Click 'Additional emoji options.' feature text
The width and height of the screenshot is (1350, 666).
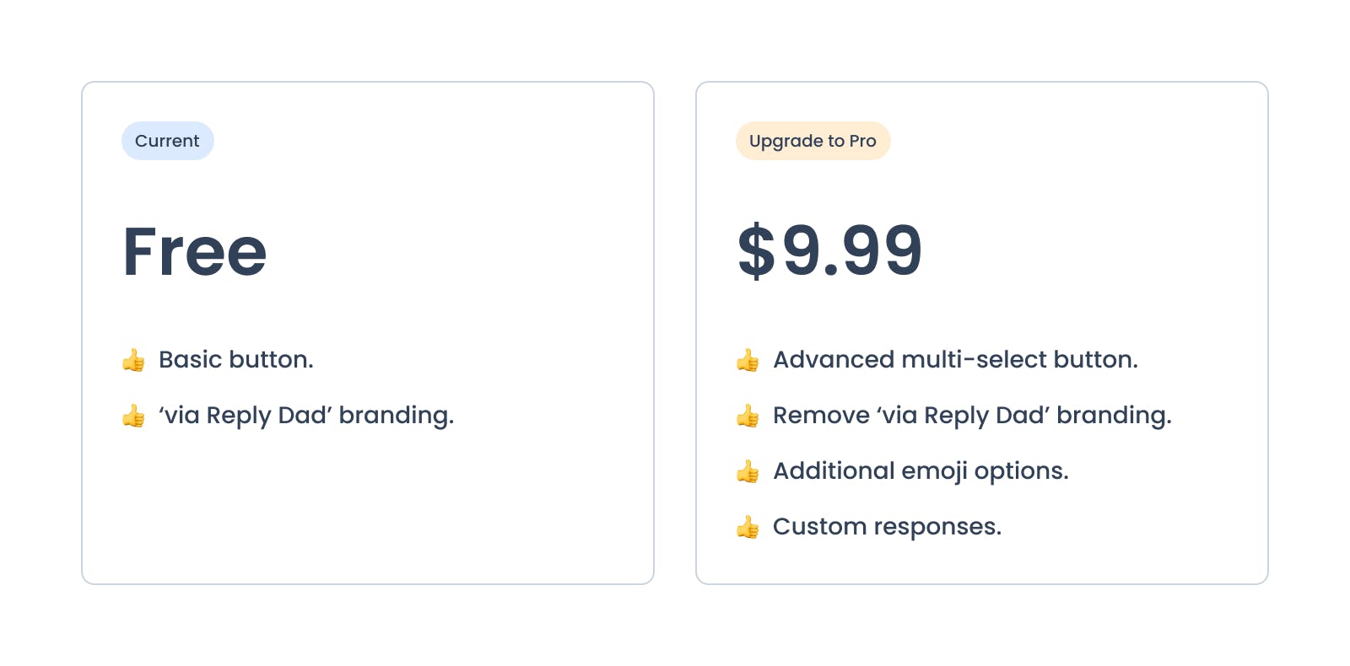(x=921, y=471)
